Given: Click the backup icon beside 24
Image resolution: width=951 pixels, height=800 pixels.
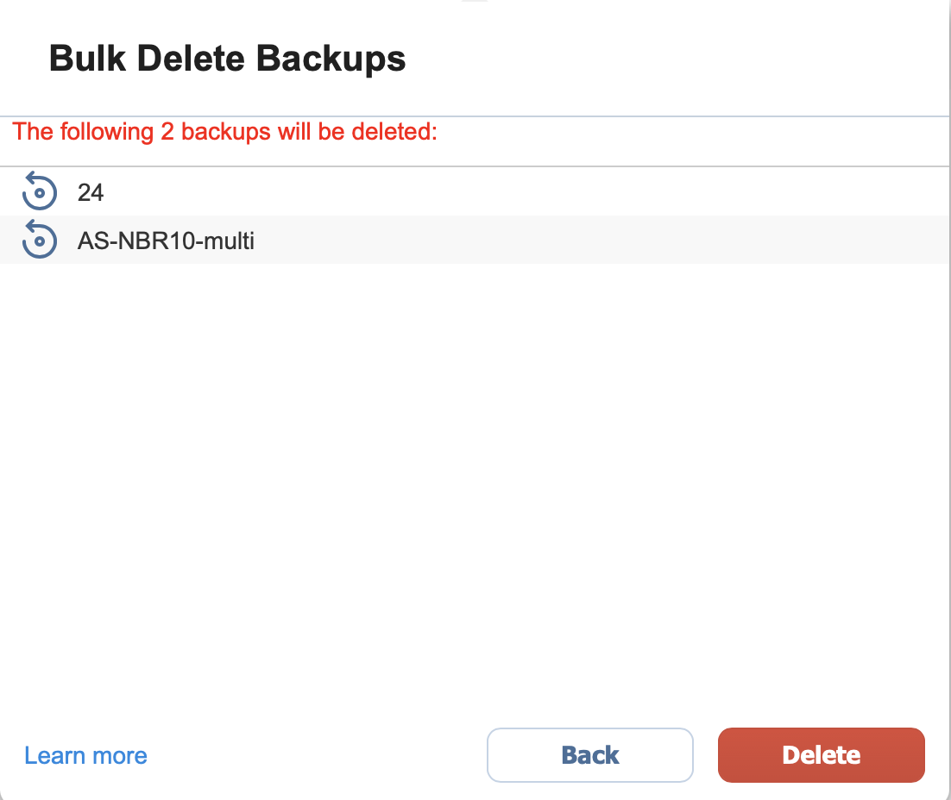Looking at the screenshot, I should [40, 191].
